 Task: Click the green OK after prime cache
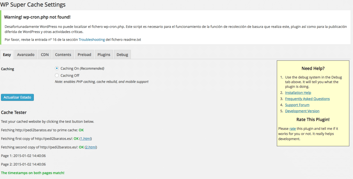pyautogui.click(x=81, y=130)
